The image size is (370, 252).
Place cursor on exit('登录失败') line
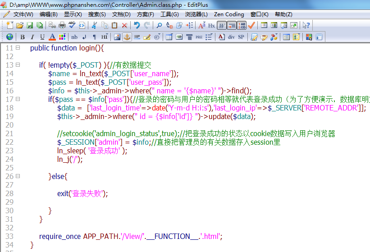82,193
